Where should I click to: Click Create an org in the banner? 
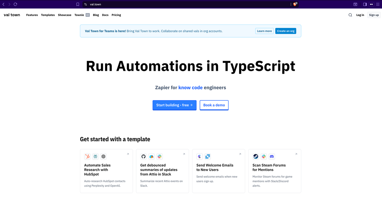pyautogui.click(x=286, y=31)
